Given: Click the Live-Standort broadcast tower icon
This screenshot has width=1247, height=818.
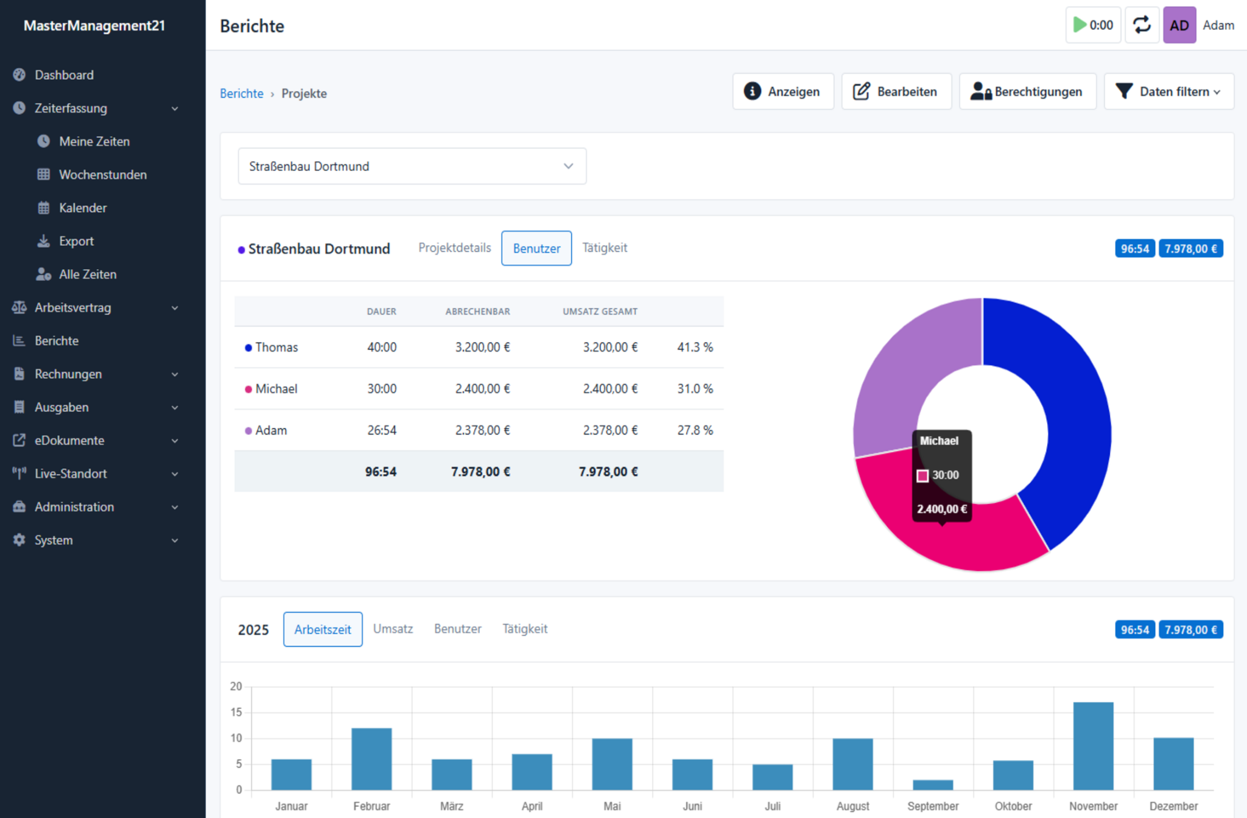Looking at the screenshot, I should pos(19,474).
